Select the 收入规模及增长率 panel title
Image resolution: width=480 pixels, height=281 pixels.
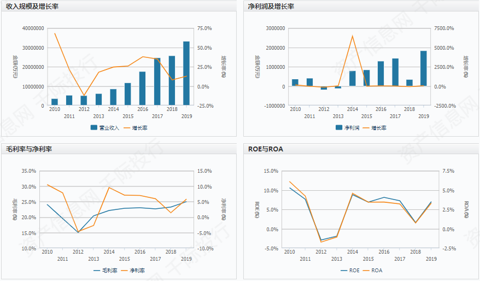32,7
